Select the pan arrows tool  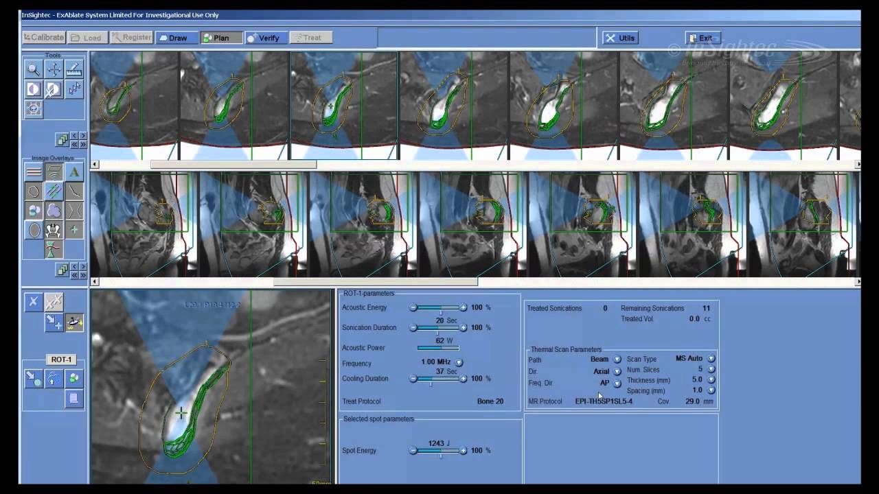(x=54, y=69)
